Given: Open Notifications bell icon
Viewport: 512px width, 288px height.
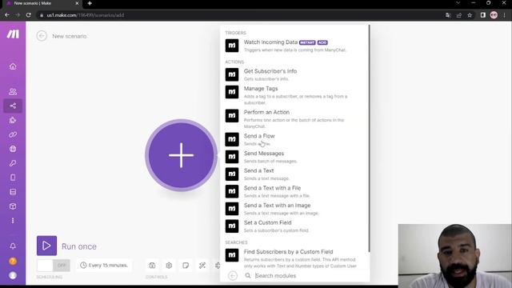Looking at the screenshot, I should pos(13,246).
